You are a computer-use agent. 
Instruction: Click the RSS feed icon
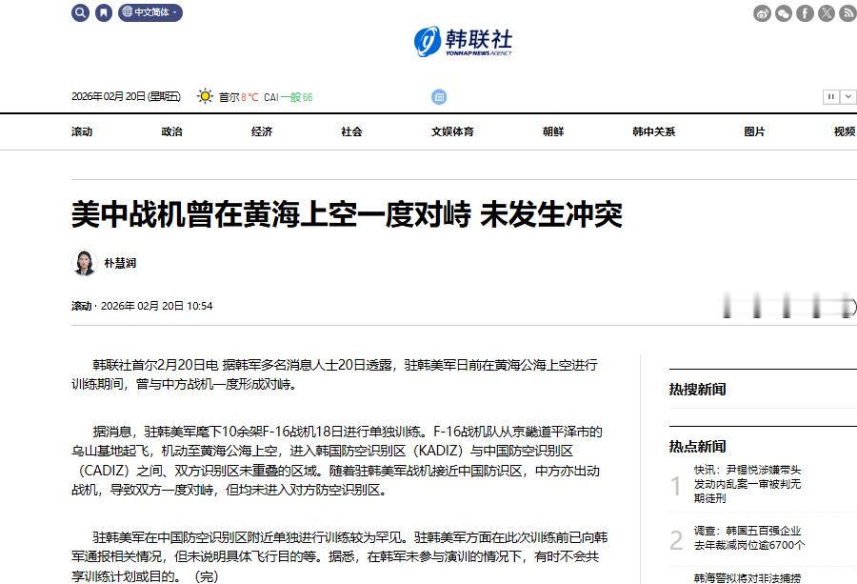(x=847, y=13)
